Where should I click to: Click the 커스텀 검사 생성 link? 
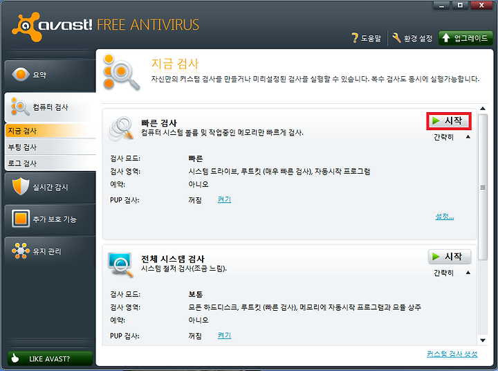452,354
